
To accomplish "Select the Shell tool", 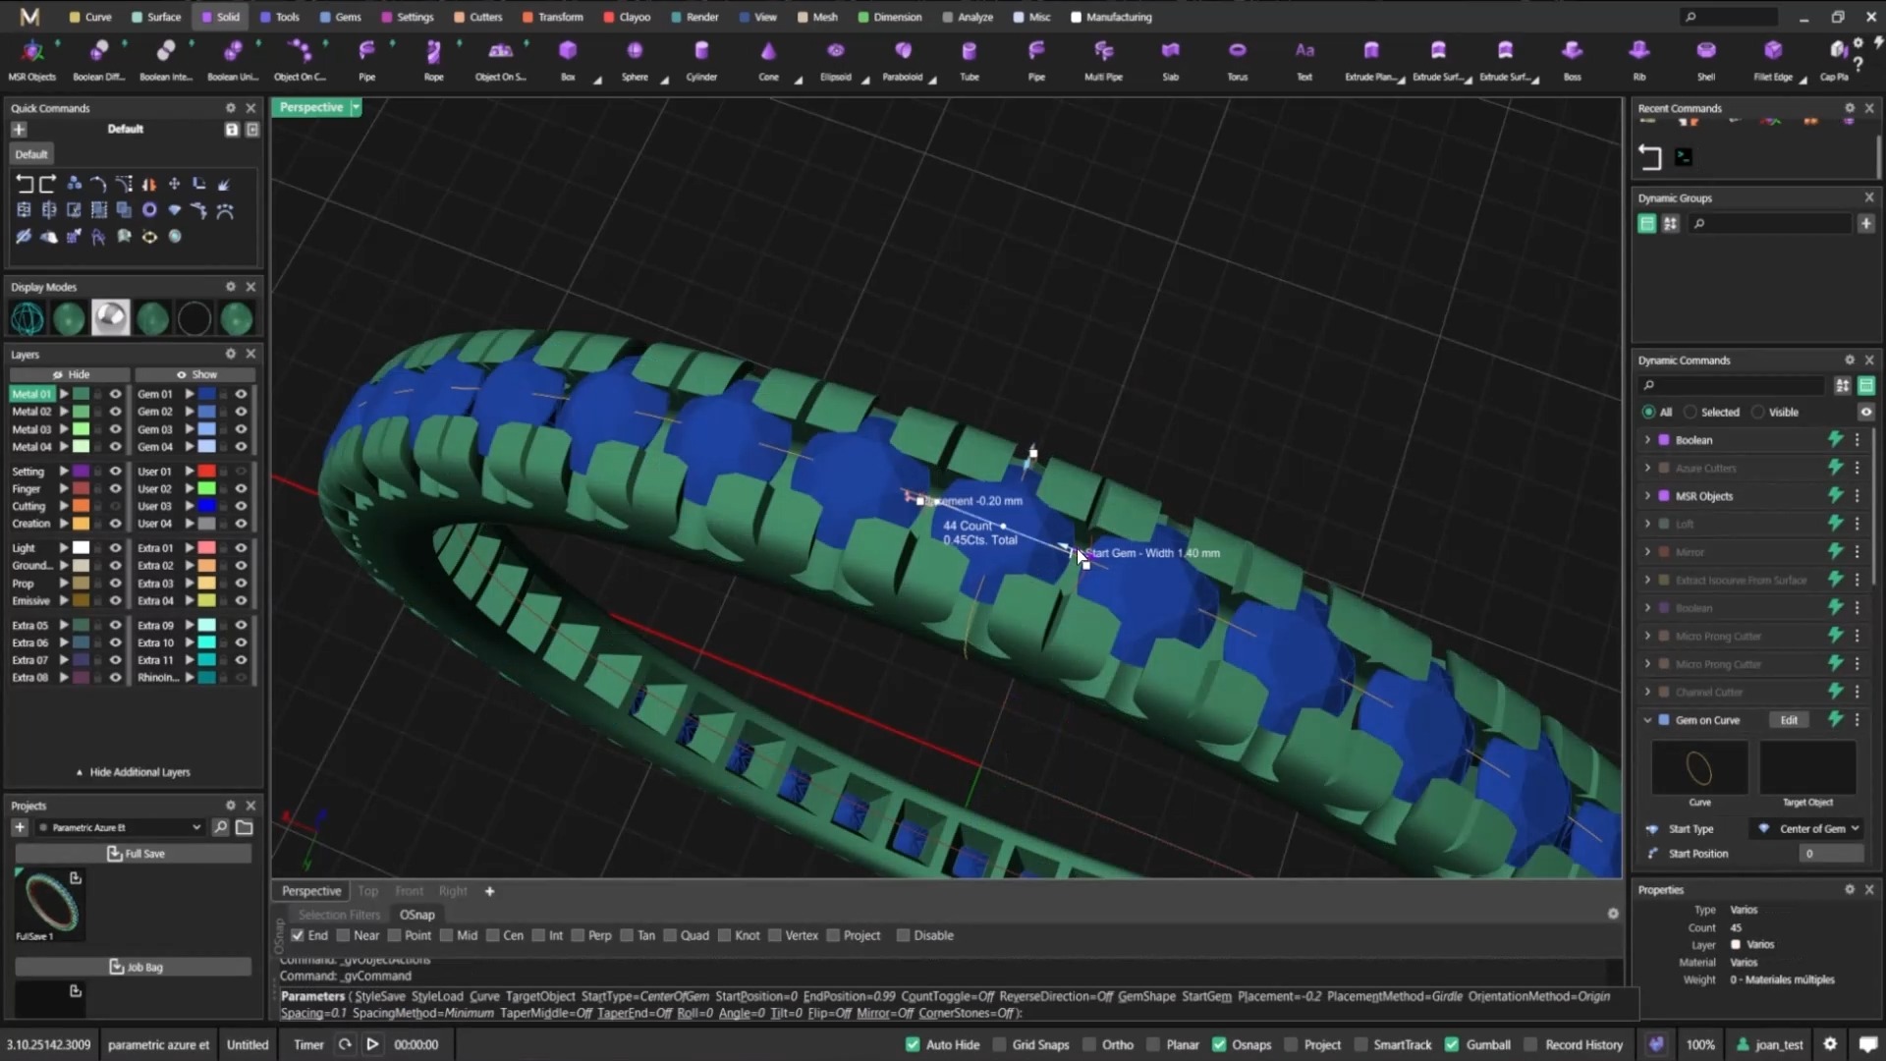I will point(1706,59).
